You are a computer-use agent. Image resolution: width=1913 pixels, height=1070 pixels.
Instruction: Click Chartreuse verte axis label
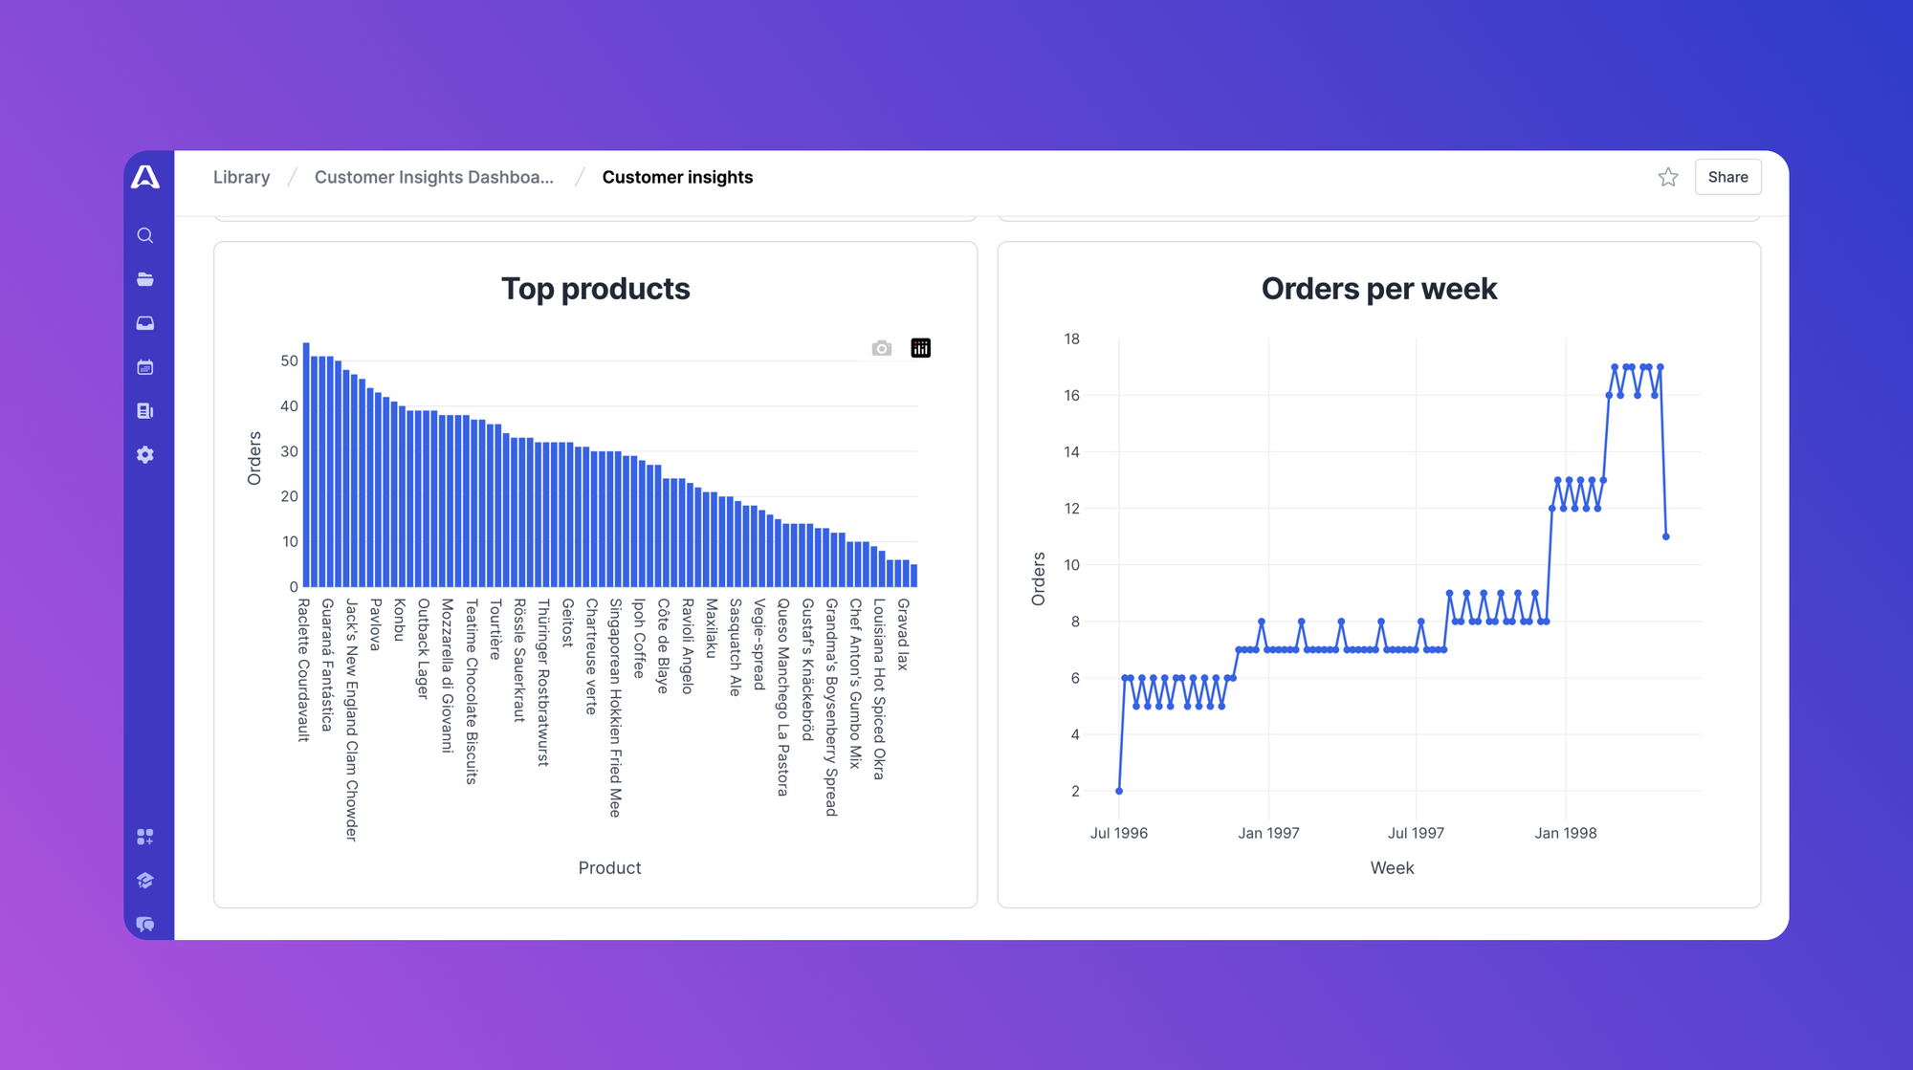coord(591,657)
